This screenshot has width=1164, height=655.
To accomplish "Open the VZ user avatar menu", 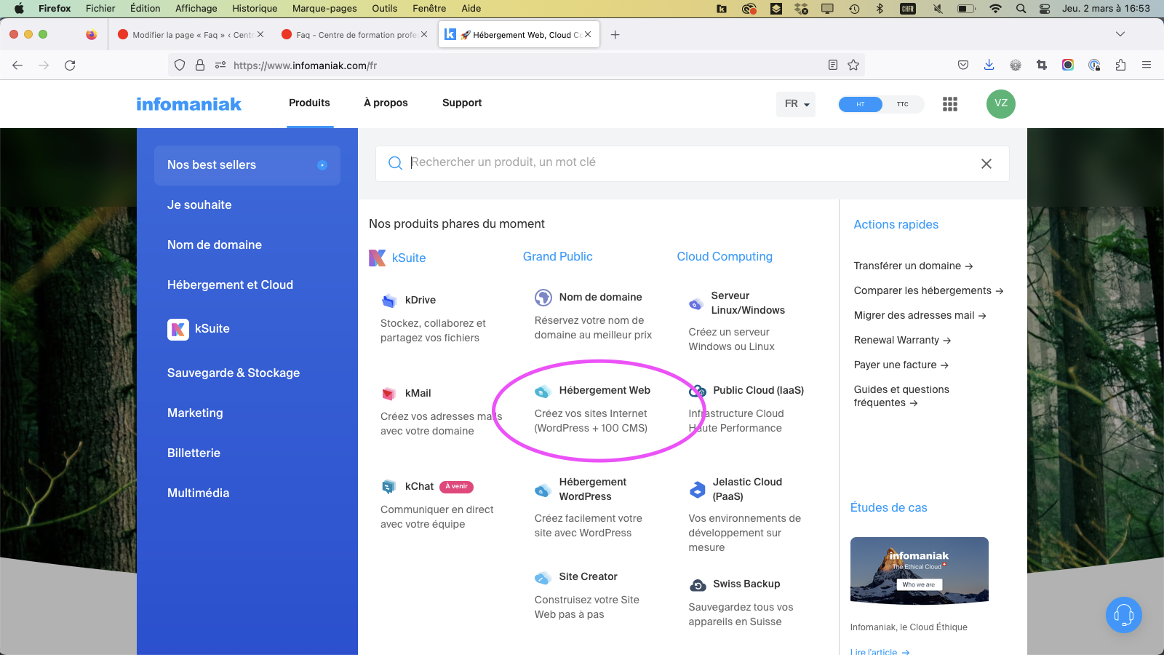I will 1001,103.
